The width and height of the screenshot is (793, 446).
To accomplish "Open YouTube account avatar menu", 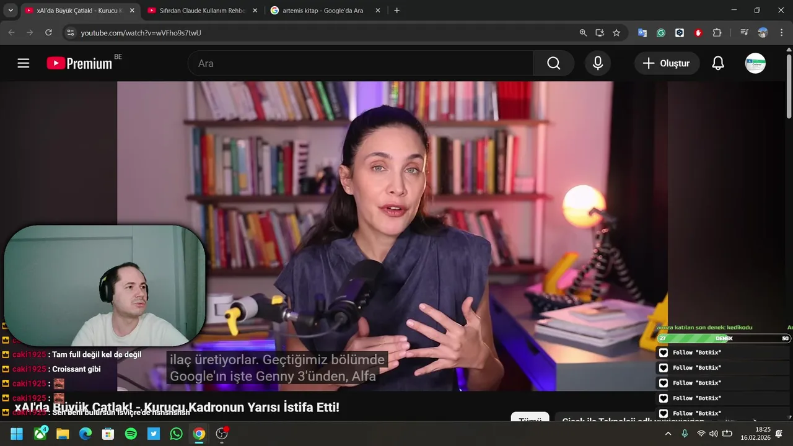I will point(755,63).
